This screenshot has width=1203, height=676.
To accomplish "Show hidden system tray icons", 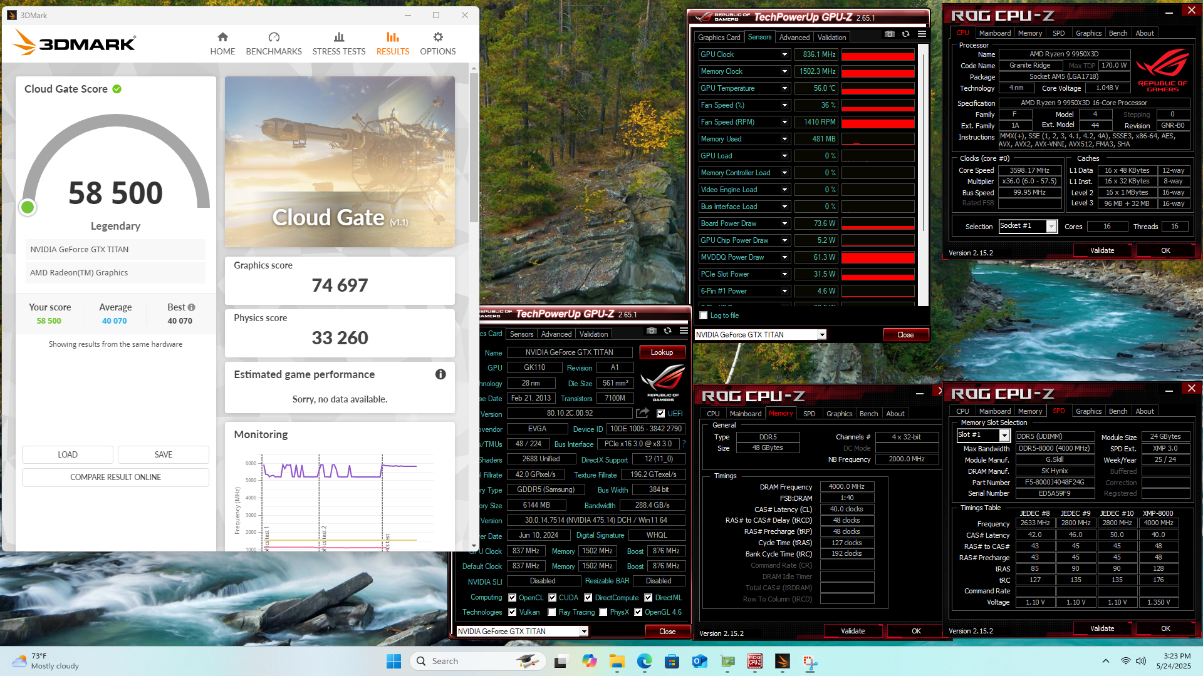I will click(x=1106, y=661).
